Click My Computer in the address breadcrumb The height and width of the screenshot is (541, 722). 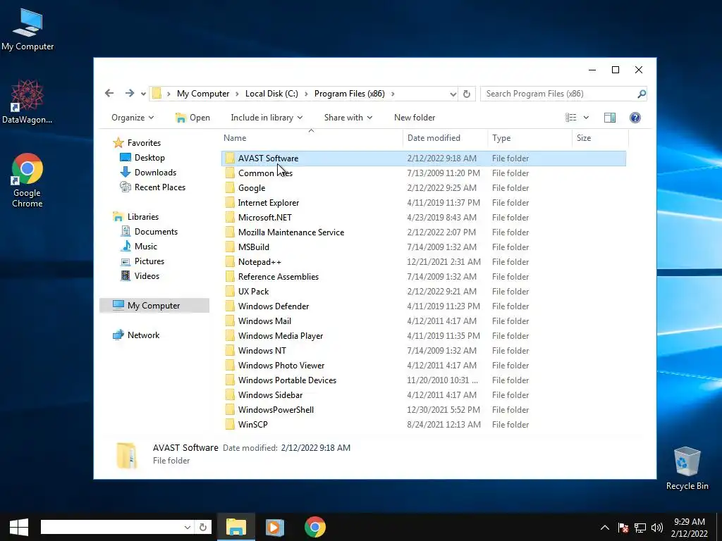[202, 94]
